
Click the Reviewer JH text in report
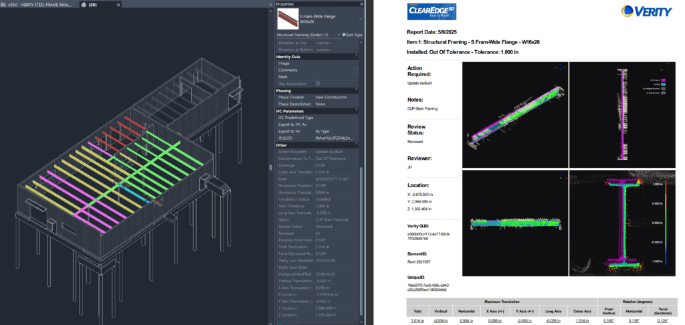(x=409, y=166)
